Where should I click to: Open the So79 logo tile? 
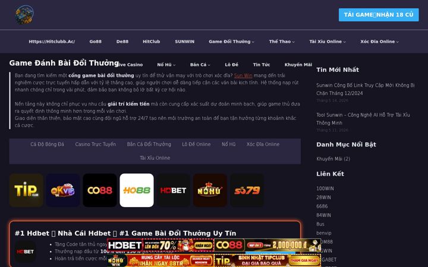coord(247,190)
